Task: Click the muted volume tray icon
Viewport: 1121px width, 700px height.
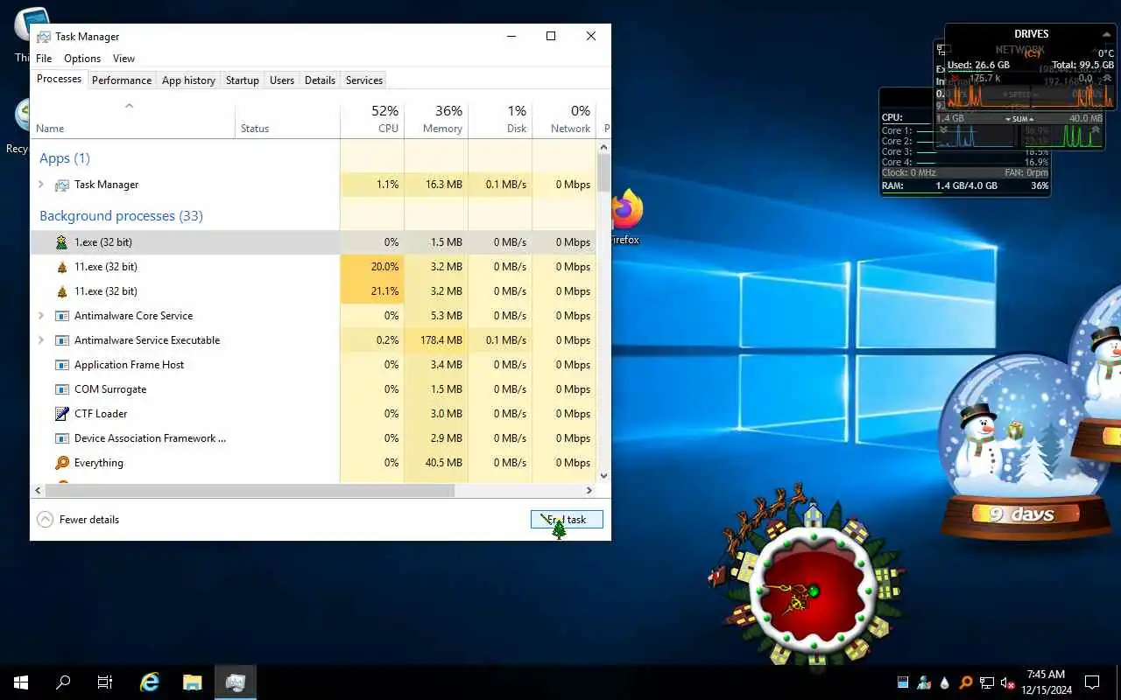Action: 1008,682
